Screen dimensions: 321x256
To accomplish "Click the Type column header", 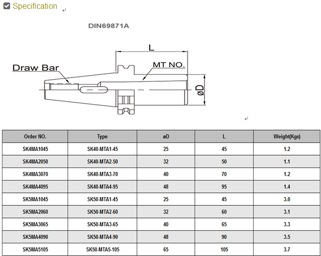I will (x=102, y=136).
